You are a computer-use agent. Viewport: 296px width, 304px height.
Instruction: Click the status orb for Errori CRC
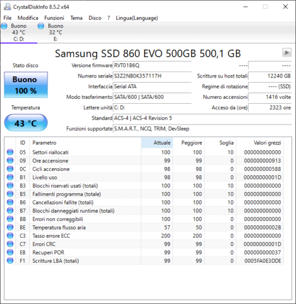click(x=10, y=244)
